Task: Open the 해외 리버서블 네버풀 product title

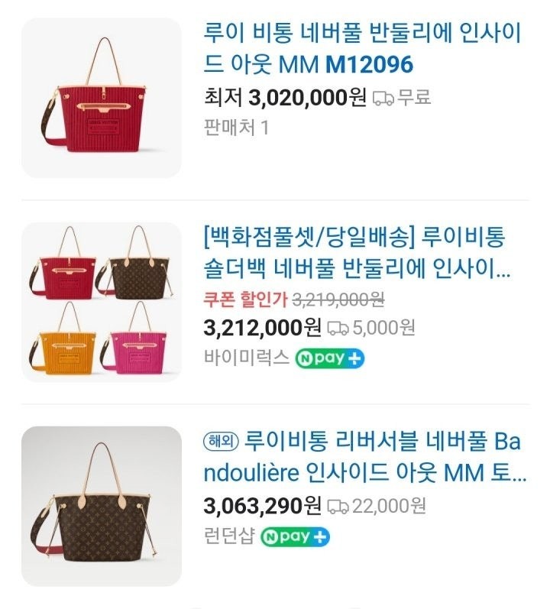Action: tap(365, 457)
